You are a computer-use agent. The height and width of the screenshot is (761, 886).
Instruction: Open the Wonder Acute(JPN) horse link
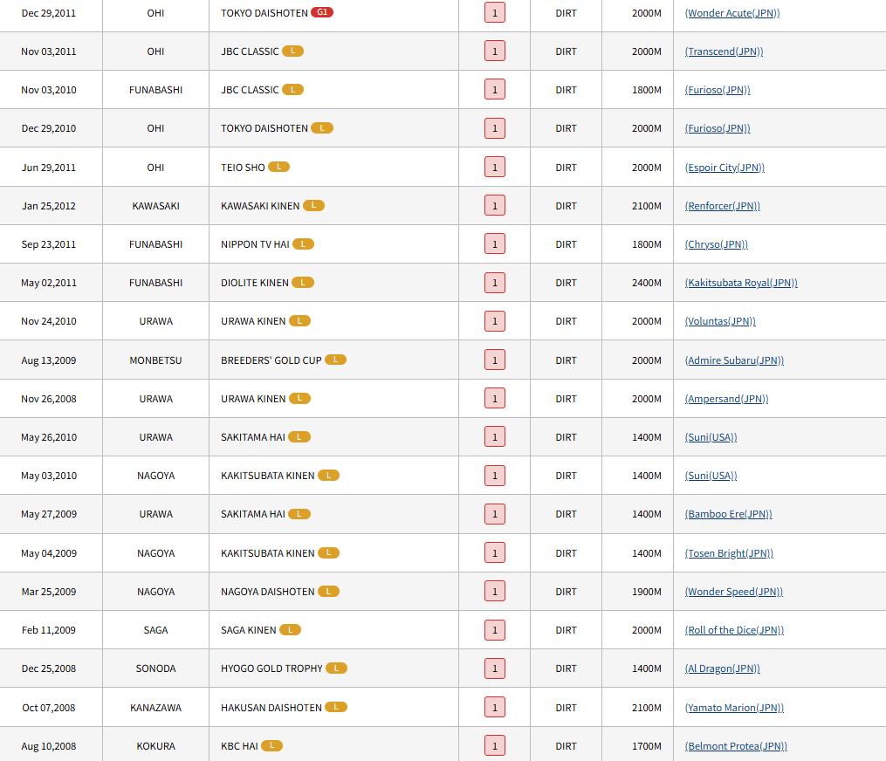(732, 13)
